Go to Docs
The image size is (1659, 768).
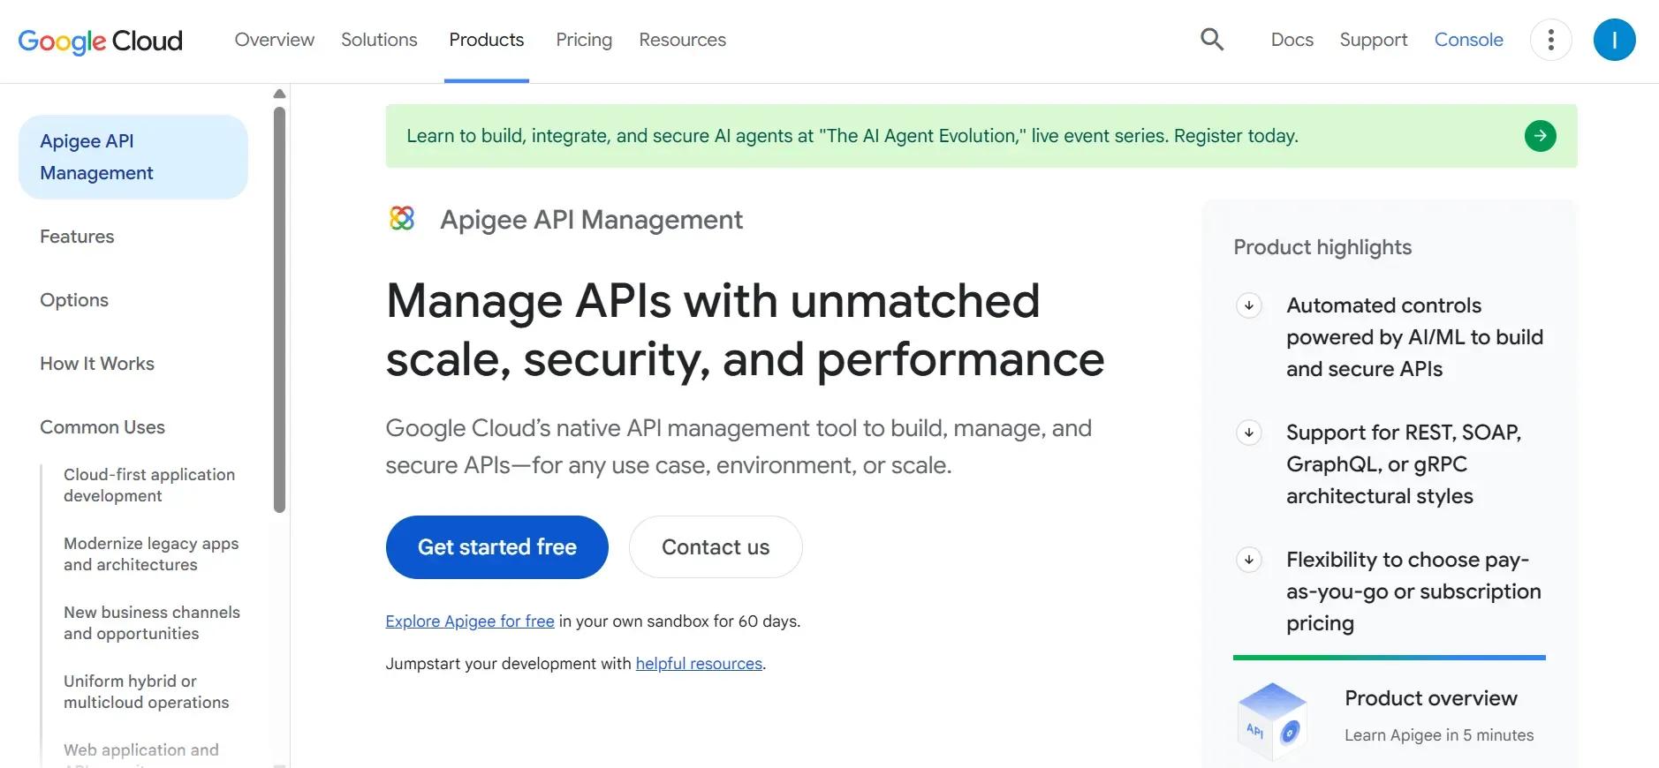point(1292,40)
